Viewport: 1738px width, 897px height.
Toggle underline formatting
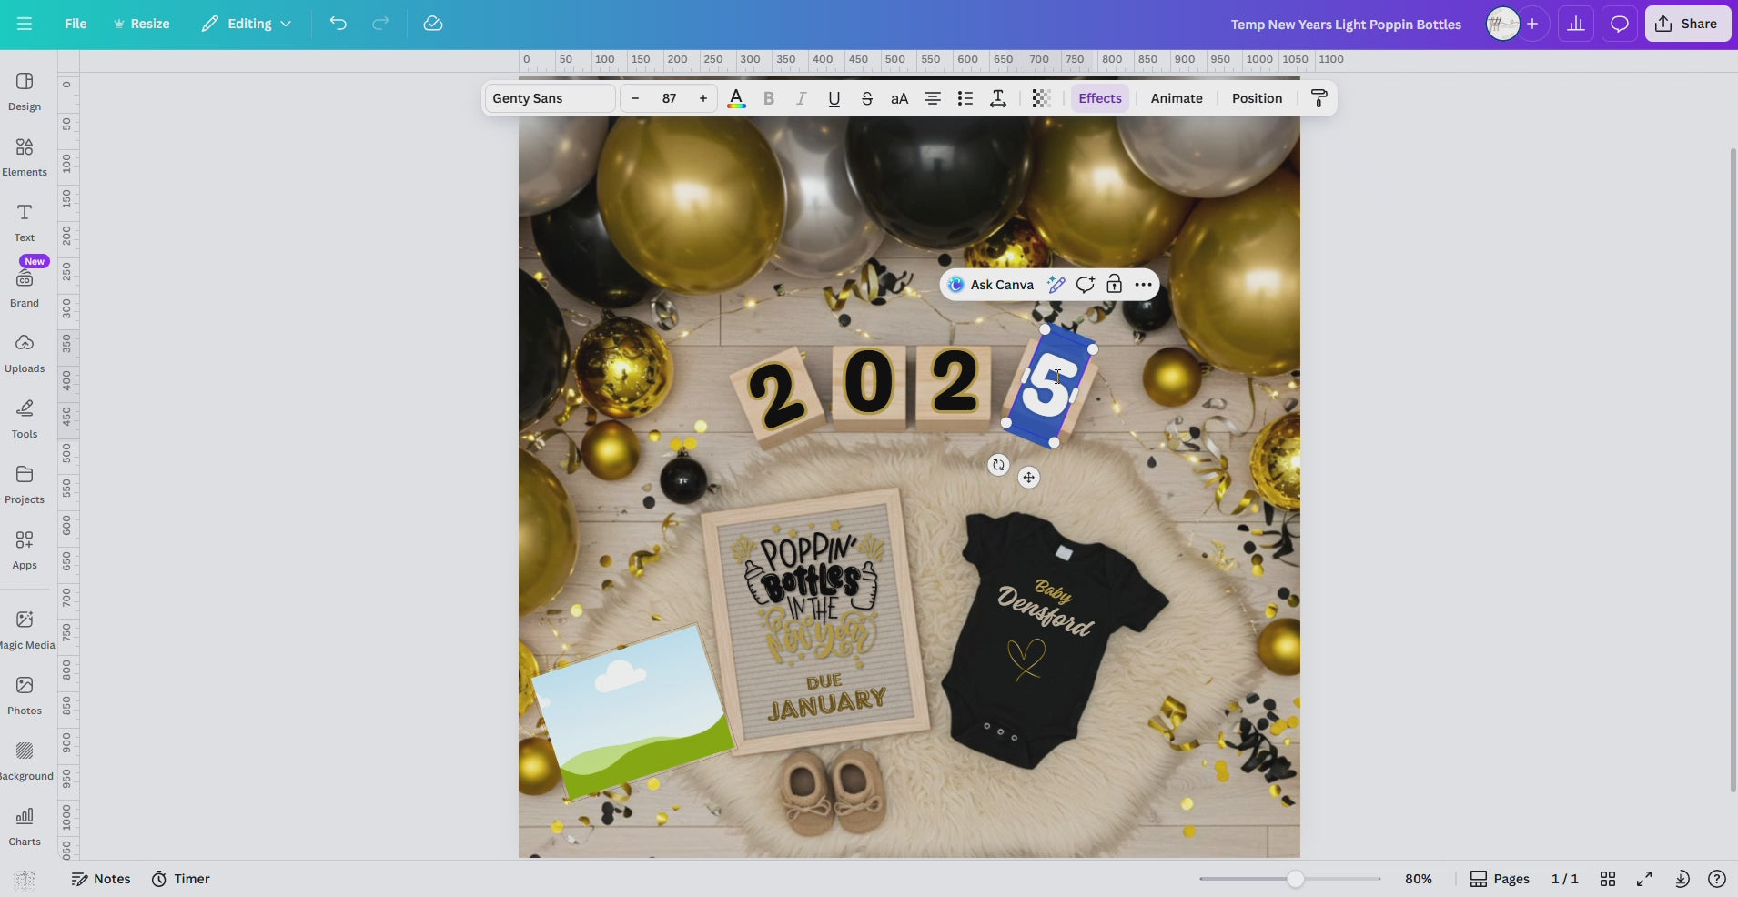coord(833,98)
